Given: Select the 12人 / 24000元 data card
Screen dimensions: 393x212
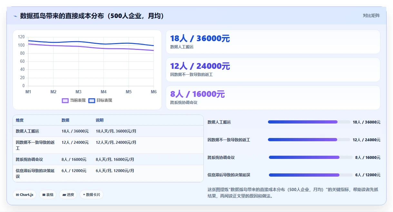Looking at the screenshot, I should 273,69.
